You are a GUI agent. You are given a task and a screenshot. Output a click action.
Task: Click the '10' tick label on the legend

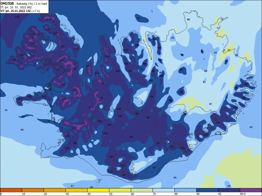coord(24,194)
